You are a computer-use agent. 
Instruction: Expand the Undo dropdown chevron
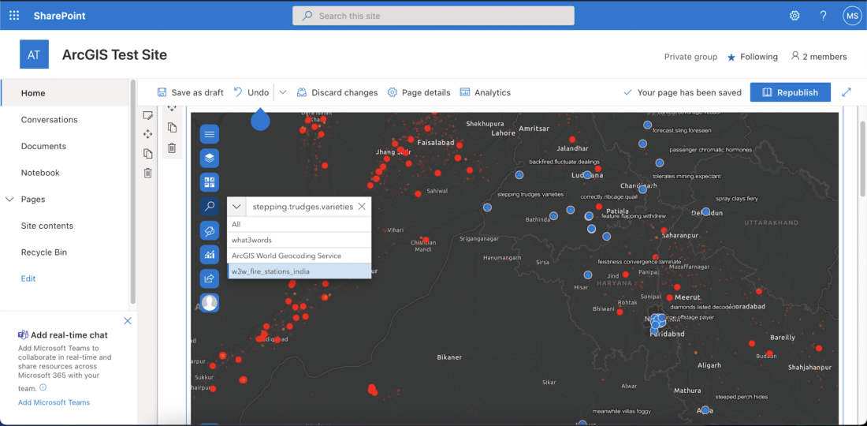pos(282,92)
